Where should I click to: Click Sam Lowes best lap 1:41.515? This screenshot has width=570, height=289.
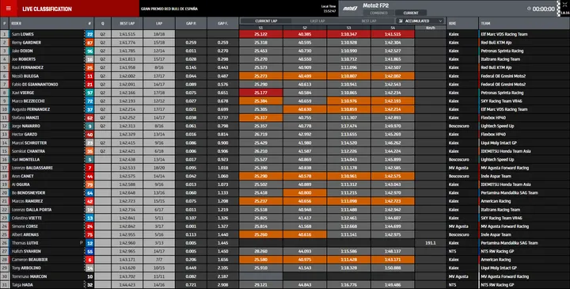[x=127, y=34]
